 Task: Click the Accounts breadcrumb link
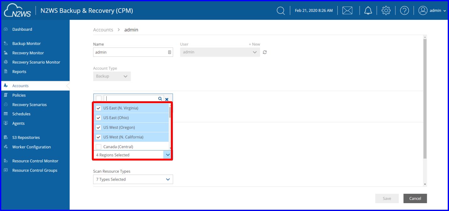[103, 30]
